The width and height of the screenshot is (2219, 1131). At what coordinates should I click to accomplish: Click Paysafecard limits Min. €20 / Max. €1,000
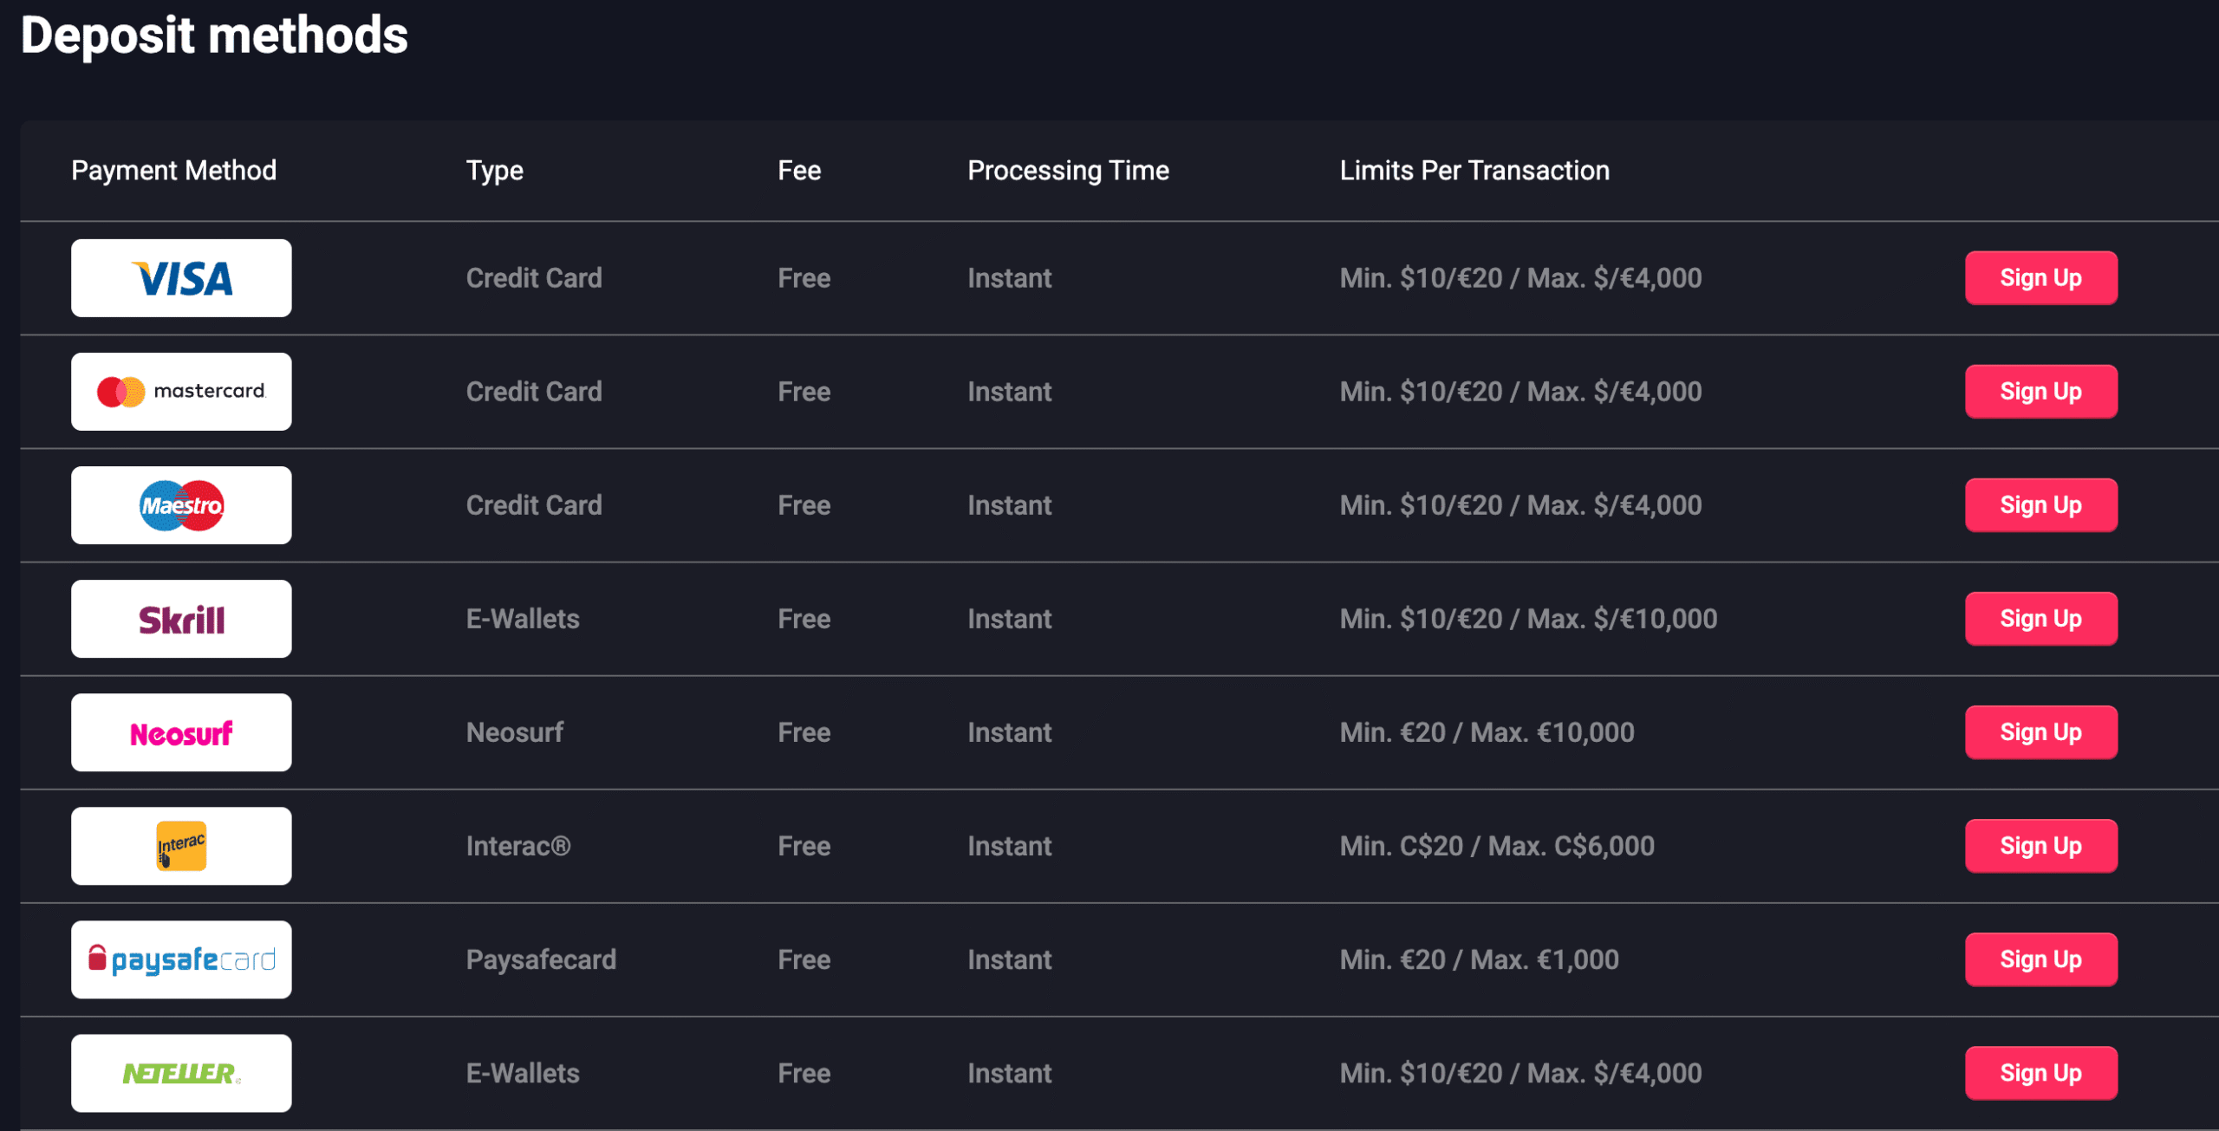(1480, 959)
